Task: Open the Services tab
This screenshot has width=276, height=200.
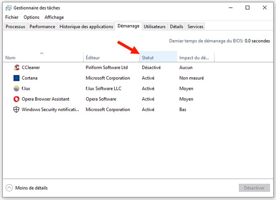Action: [195, 27]
